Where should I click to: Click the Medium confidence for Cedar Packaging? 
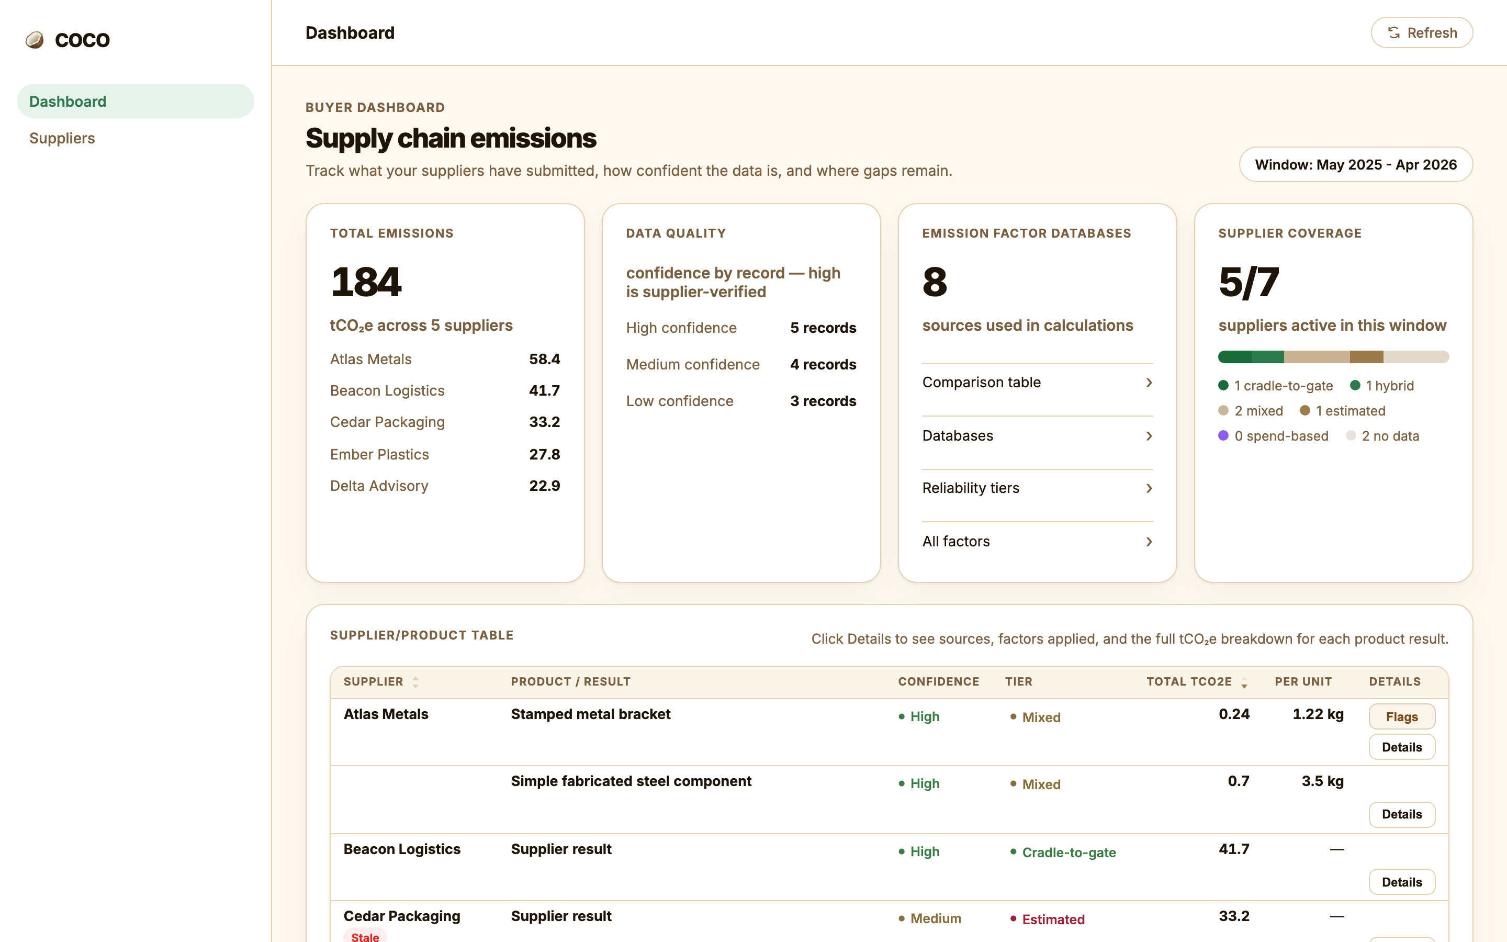pyautogui.click(x=930, y=918)
